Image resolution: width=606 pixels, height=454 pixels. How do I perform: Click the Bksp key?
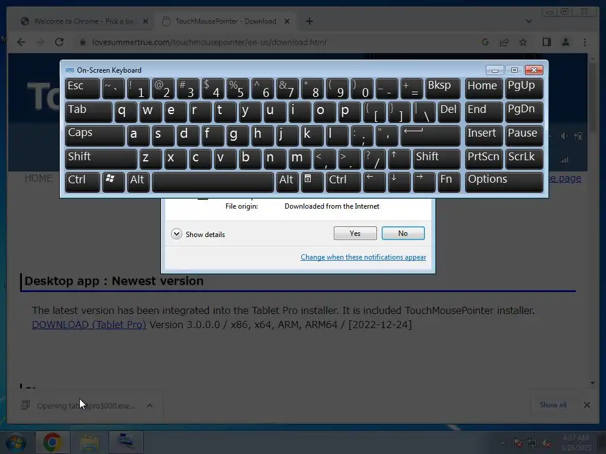pyautogui.click(x=443, y=89)
